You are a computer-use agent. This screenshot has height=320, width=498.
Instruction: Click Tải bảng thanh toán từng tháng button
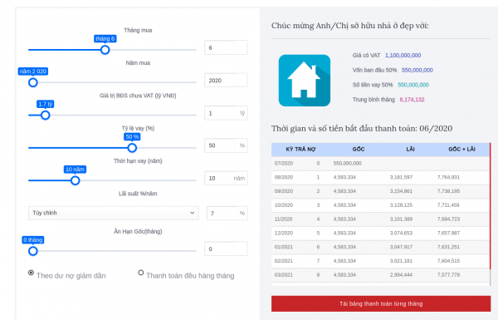tap(381, 303)
